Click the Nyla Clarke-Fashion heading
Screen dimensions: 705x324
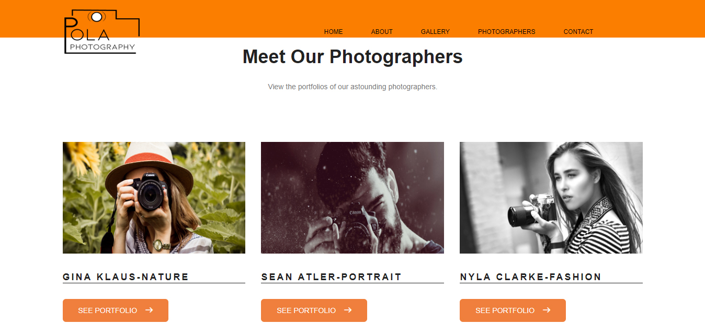click(x=531, y=277)
